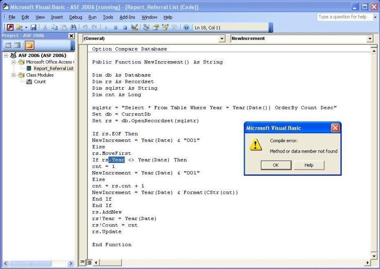Select Microsoft Office Access folder item

[50, 62]
